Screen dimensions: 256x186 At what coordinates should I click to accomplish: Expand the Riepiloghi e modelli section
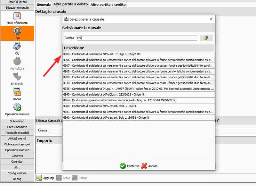click(x=17, y=133)
